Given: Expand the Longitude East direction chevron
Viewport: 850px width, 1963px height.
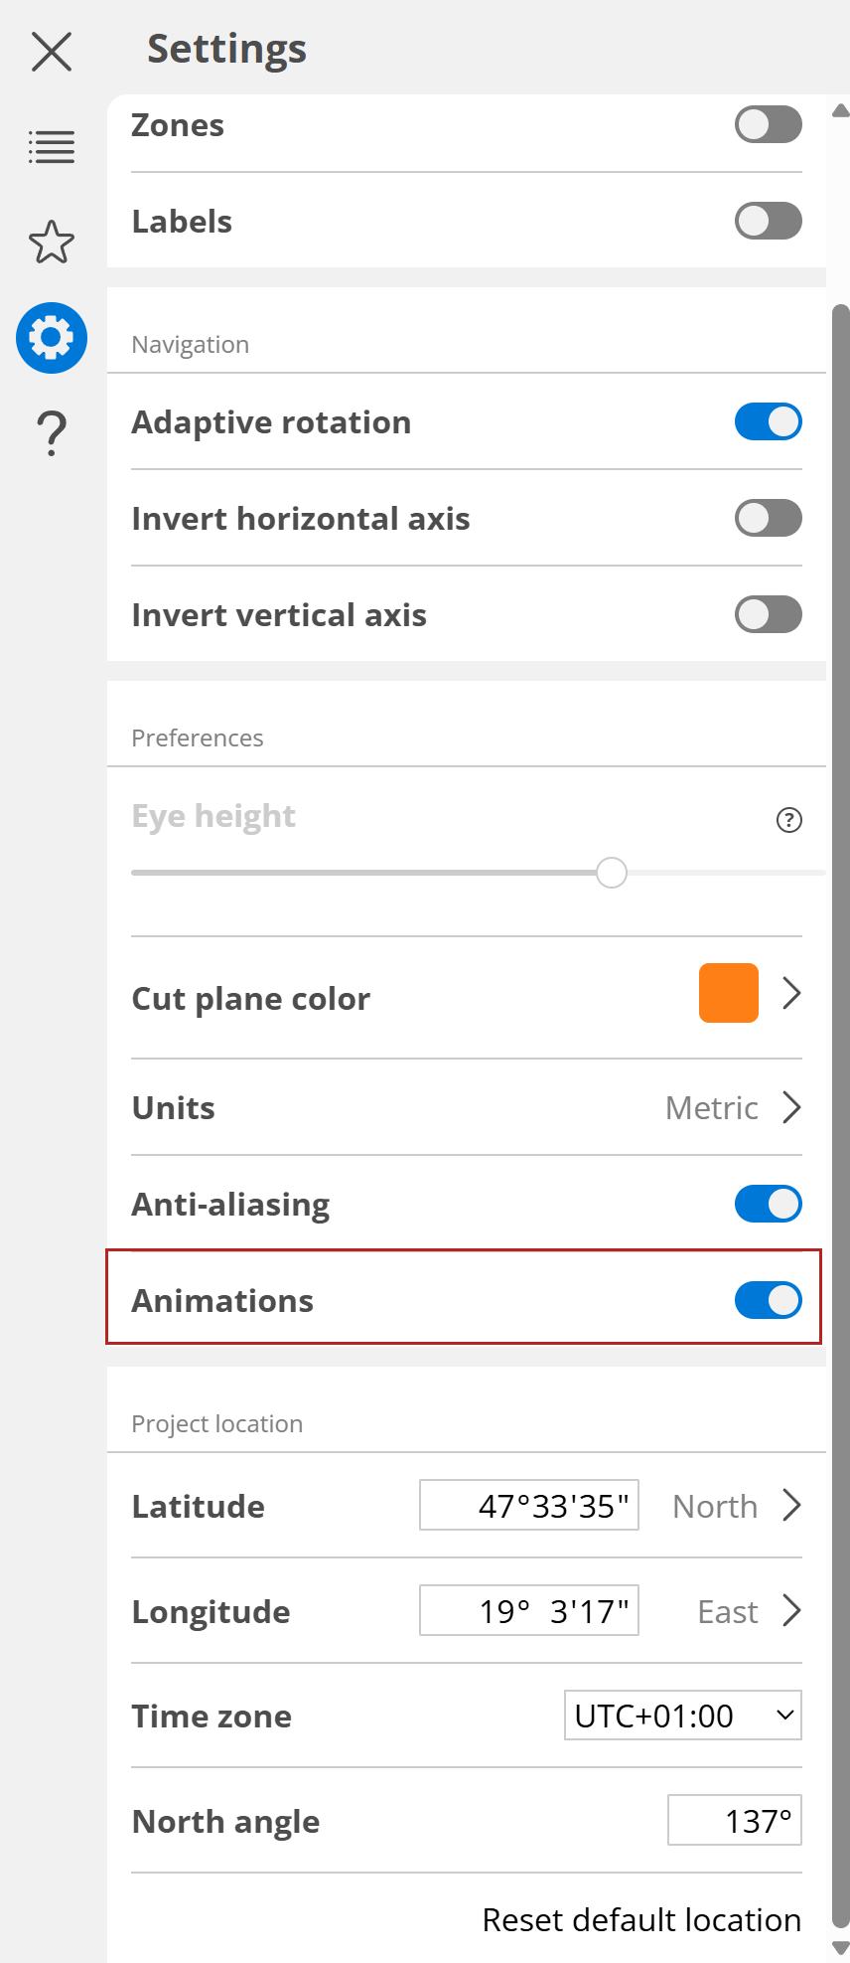Looking at the screenshot, I should click(791, 1611).
